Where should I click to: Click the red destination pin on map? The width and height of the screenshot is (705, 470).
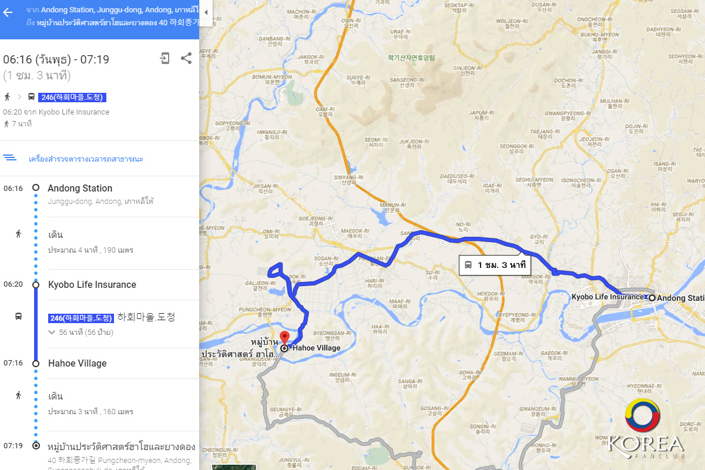(x=284, y=338)
